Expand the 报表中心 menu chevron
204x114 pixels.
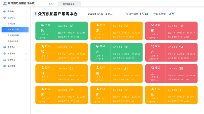[x=26, y=60]
